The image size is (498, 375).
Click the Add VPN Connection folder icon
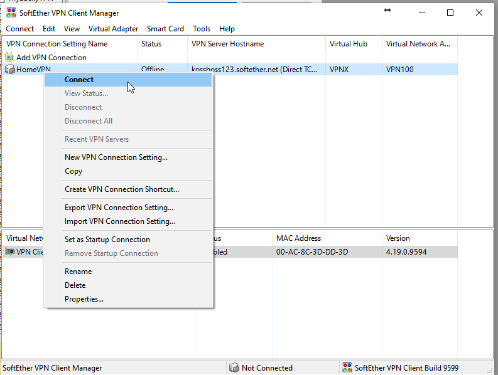click(x=10, y=58)
